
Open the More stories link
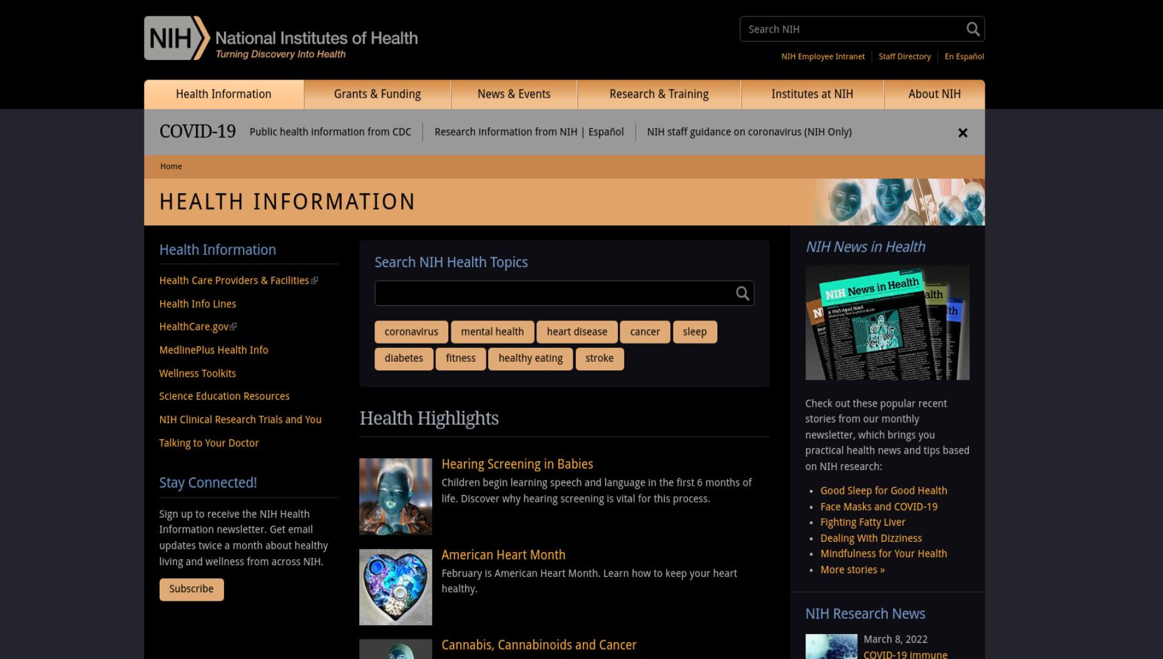coord(853,570)
